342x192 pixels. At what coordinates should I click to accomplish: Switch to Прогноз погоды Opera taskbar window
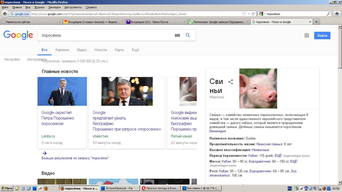[x=160, y=188]
